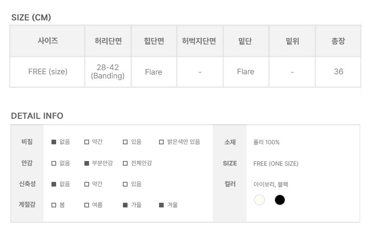Screen dimensions: 371x245
Task: Tick the 약간 checkbox for 비침
Action: [87, 142]
